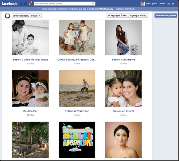This screenshot has height=161, width=179.
Task: Click the Jose Ojeda profile picture
Action: [x=142, y=4]
